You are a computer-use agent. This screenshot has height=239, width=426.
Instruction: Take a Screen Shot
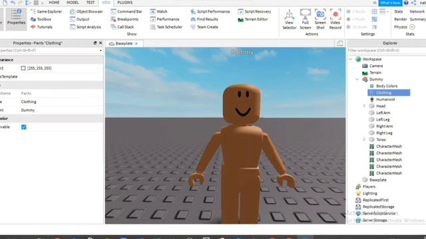click(320, 19)
